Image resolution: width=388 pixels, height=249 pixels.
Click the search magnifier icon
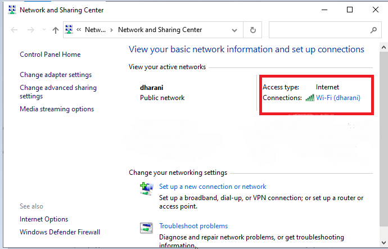[373, 30]
